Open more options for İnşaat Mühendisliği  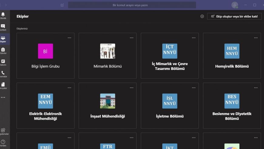(x=131, y=88)
